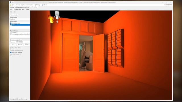Switch to the Console tab
182x102 pixels.
coord(12,7)
